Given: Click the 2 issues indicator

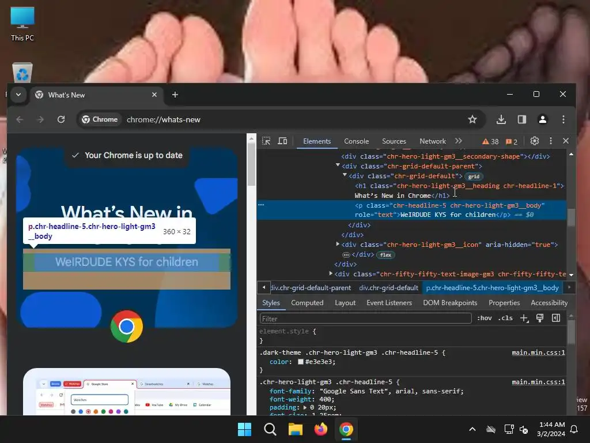Looking at the screenshot, I should (512, 142).
